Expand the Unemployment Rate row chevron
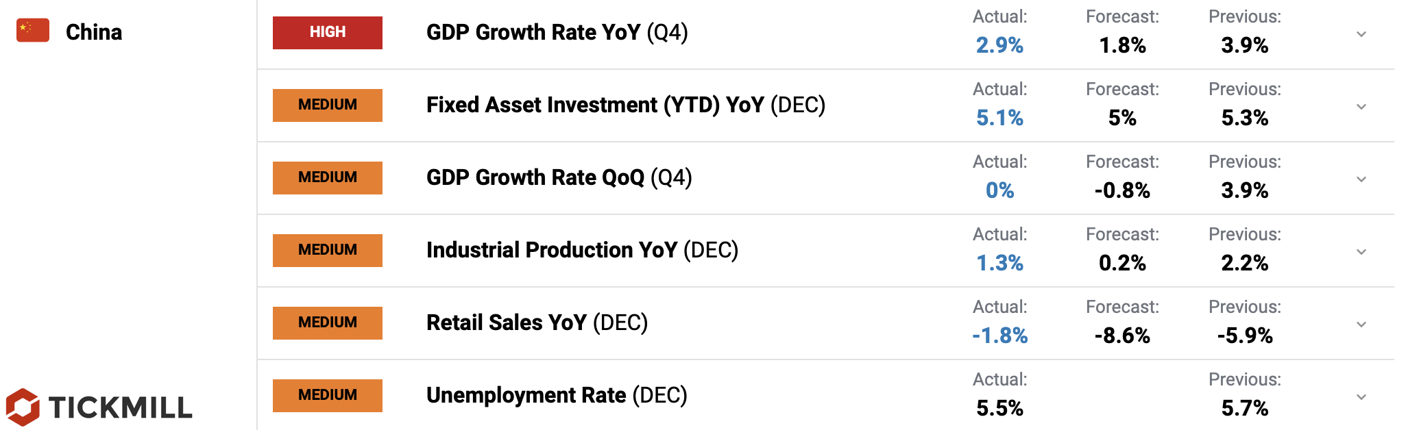The width and height of the screenshot is (1419, 430). click(1361, 397)
